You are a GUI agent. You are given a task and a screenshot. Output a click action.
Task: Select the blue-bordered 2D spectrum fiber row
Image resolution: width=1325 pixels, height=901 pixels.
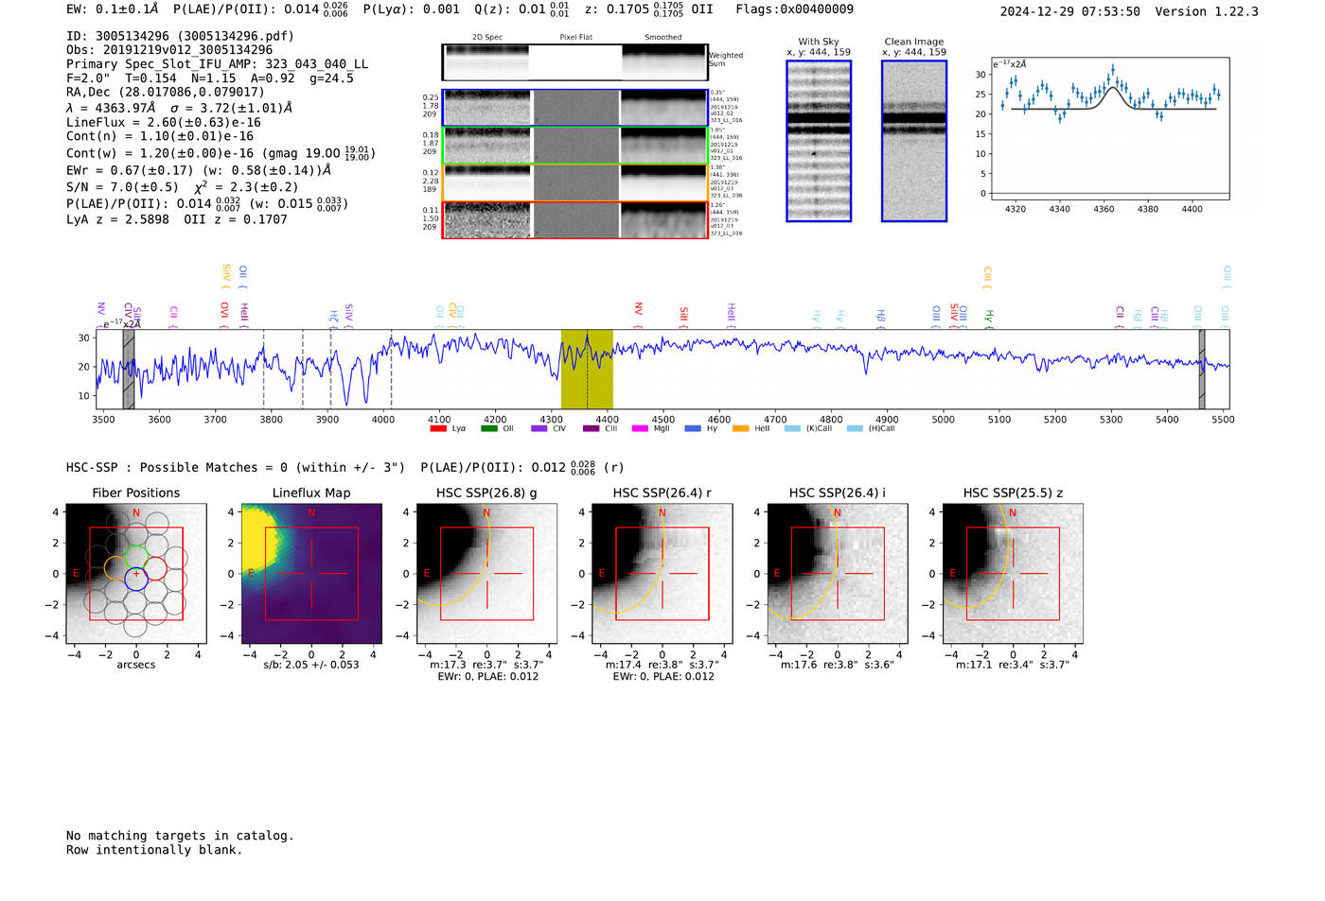[574, 108]
